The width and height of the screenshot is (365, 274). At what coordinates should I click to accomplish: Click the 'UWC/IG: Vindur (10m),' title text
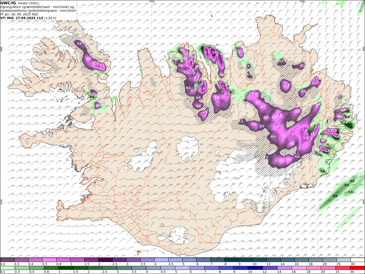[x=20, y=3]
